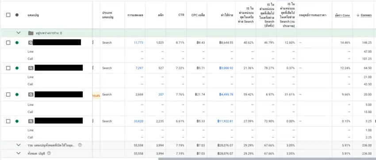
Task: Click the 47.00 Line conversions value
Action: (x=368, y=52)
